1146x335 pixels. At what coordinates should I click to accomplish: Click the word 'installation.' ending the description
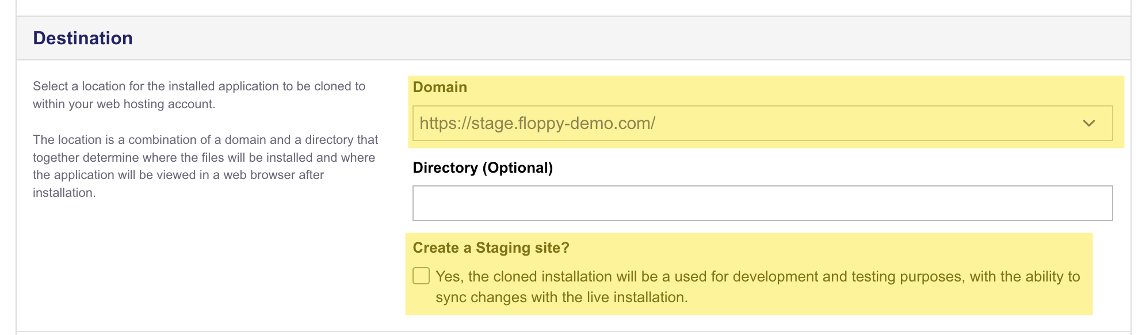64,193
